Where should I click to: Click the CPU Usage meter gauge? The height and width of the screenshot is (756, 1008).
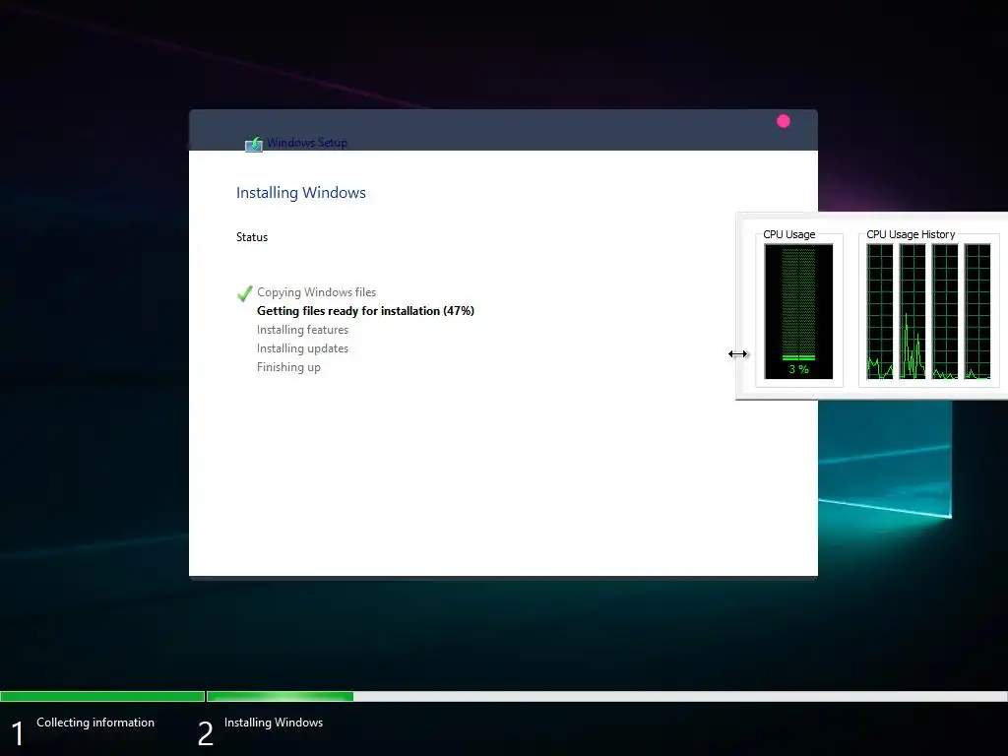tap(798, 311)
